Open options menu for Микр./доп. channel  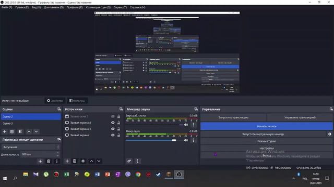click(194, 140)
